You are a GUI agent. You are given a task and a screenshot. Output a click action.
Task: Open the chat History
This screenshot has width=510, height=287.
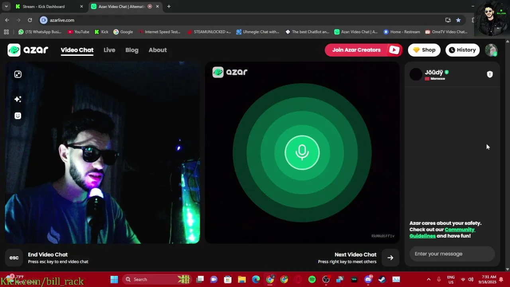click(x=462, y=50)
